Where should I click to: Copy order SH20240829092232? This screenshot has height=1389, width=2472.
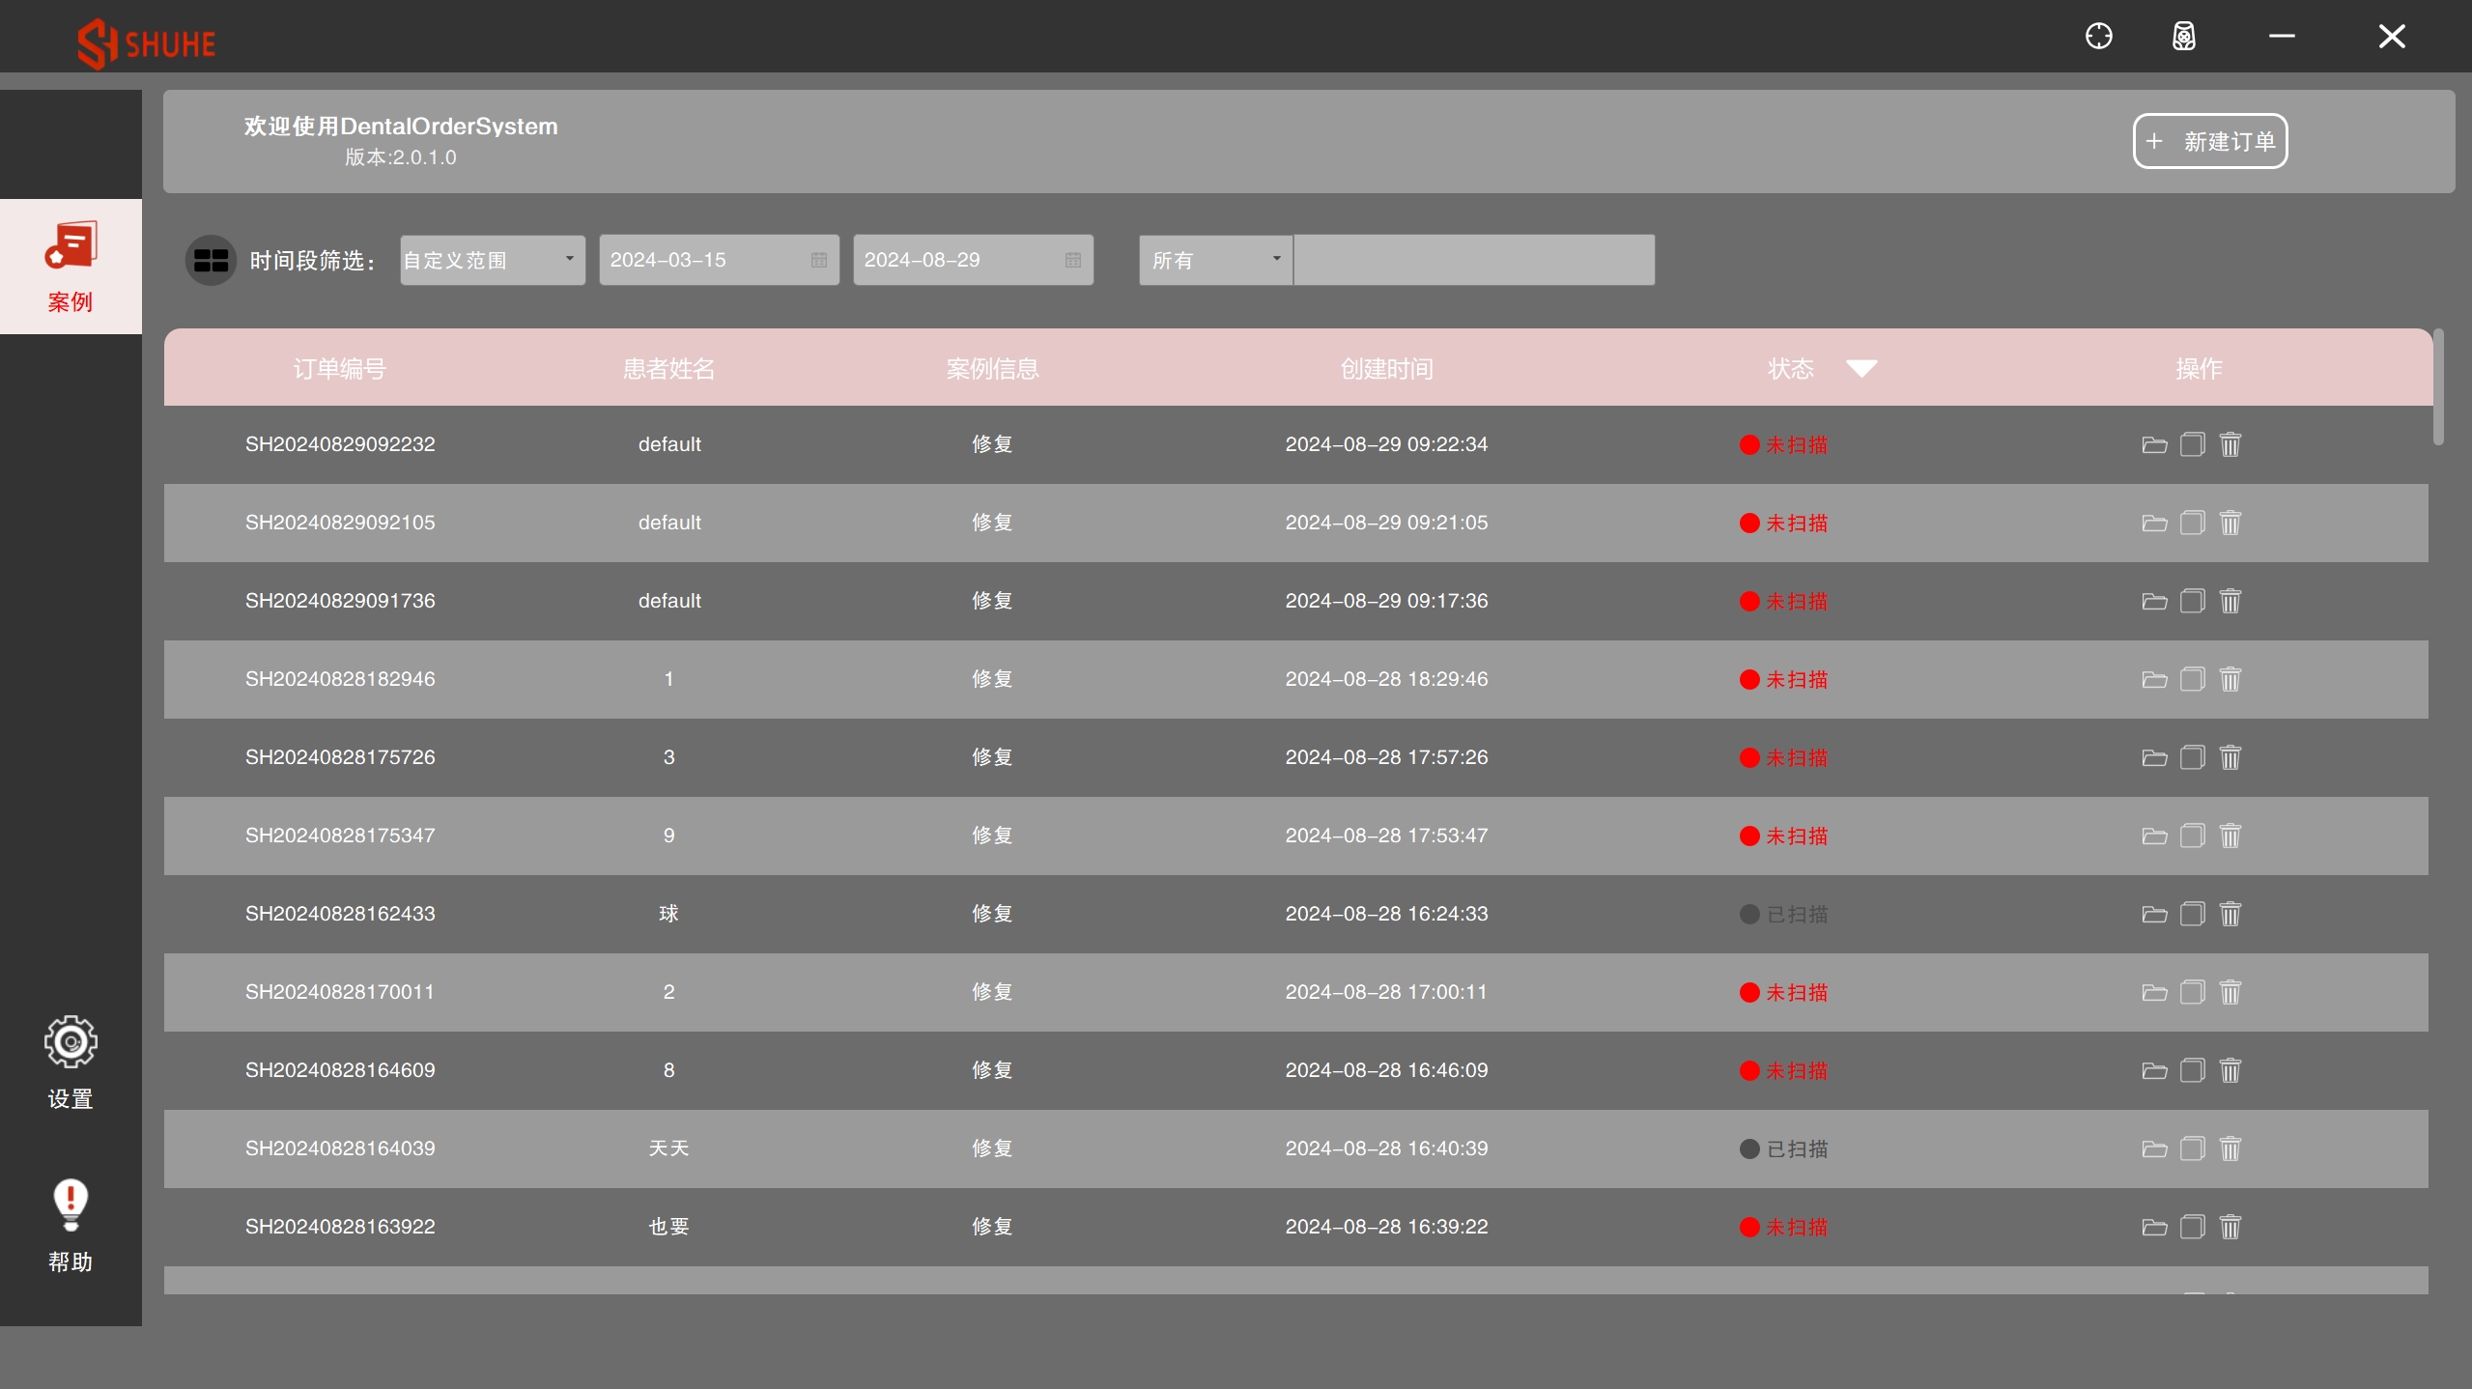[x=2193, y=444]
